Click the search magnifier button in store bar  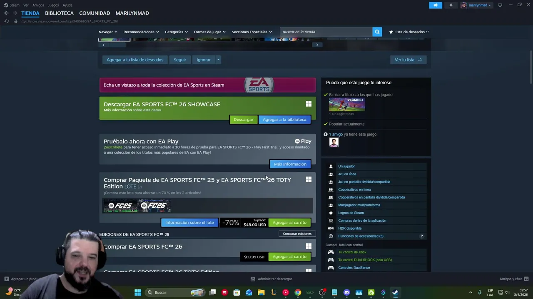[x=377, y=32]
